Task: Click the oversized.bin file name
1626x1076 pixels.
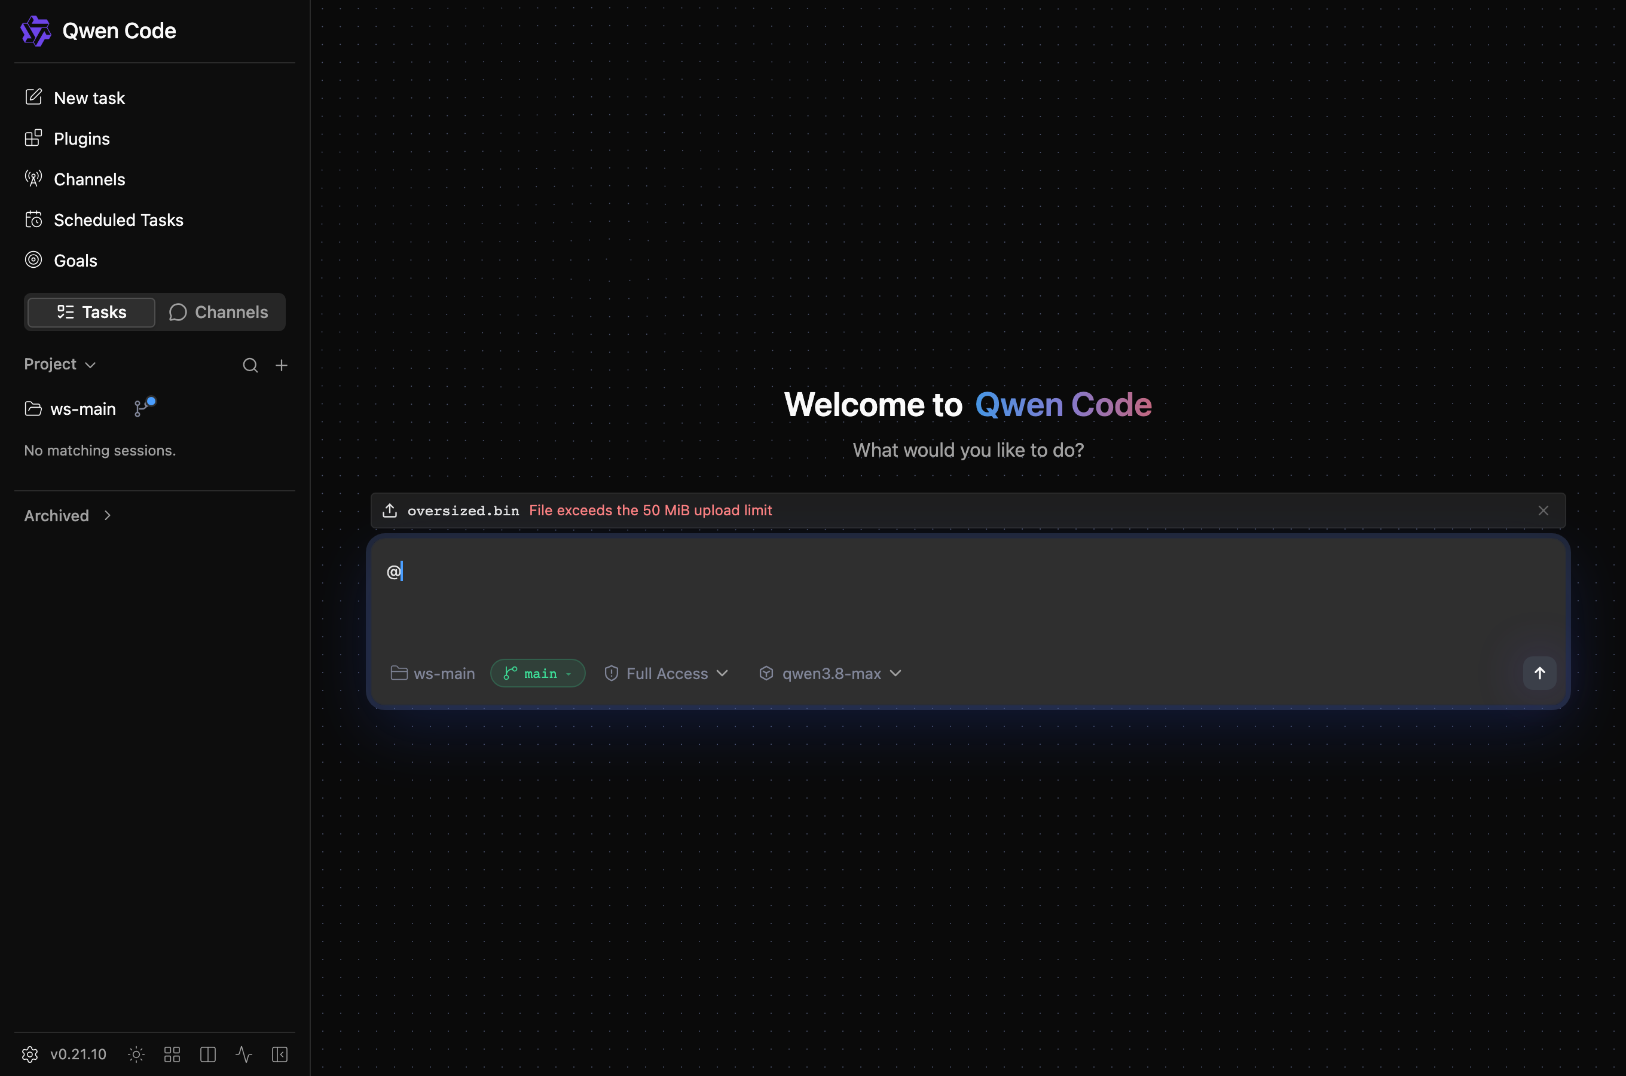Action: (x=463, y=511)
